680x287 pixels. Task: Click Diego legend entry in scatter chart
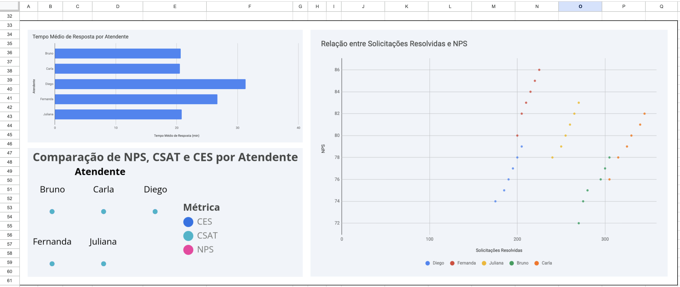pyautogui.click(x=435, y=263)
